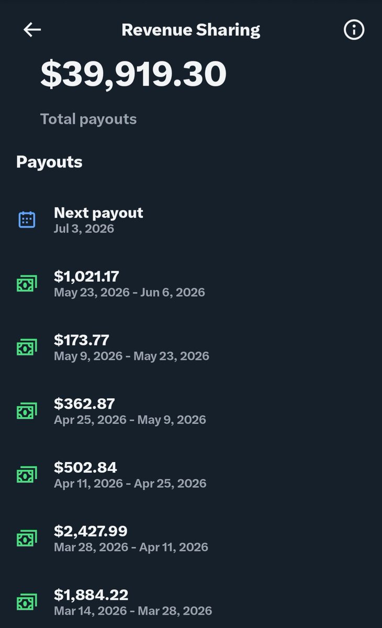Tap the cash icon beside $1,884.22
The width and height of the screenshot is (382, 628).
pos(27,602)
